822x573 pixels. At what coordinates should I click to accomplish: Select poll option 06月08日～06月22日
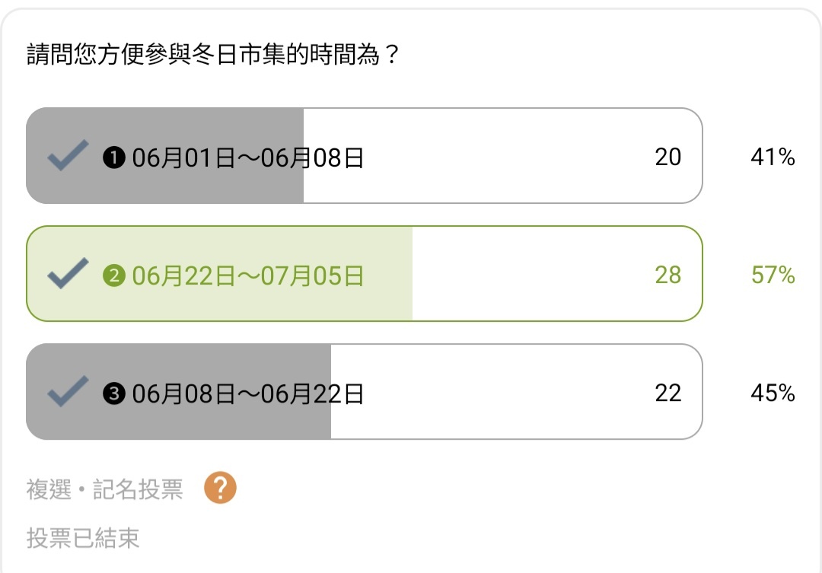pos(364,392)
